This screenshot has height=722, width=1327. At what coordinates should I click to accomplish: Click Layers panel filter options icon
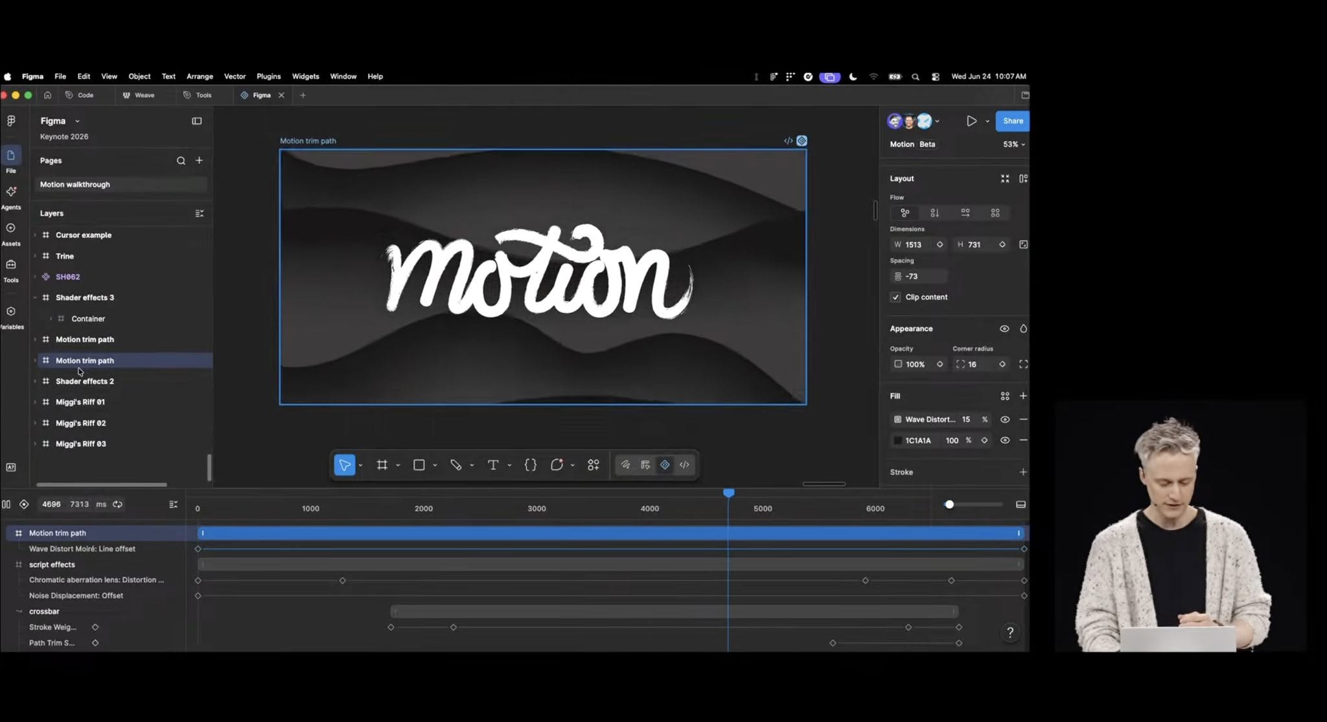pos(200,213)
